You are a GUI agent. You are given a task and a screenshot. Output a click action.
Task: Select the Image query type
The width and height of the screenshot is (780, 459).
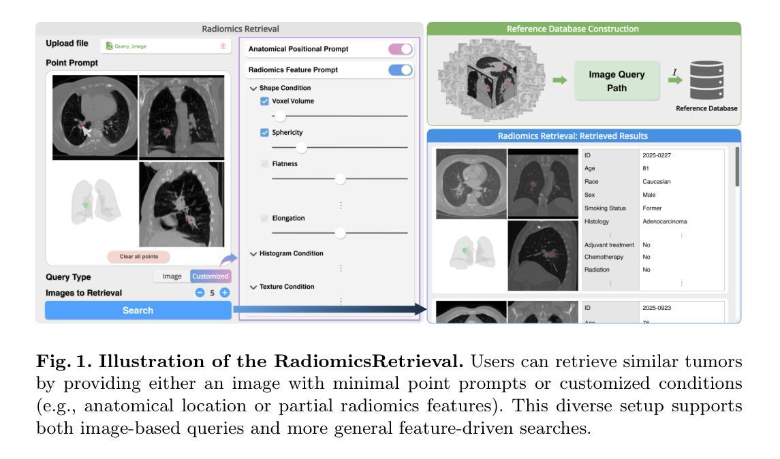pyautogui.click(x=172, y=276)
